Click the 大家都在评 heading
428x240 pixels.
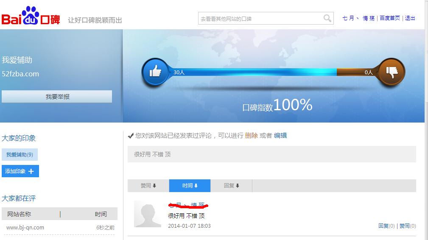(x=19, y=198)
